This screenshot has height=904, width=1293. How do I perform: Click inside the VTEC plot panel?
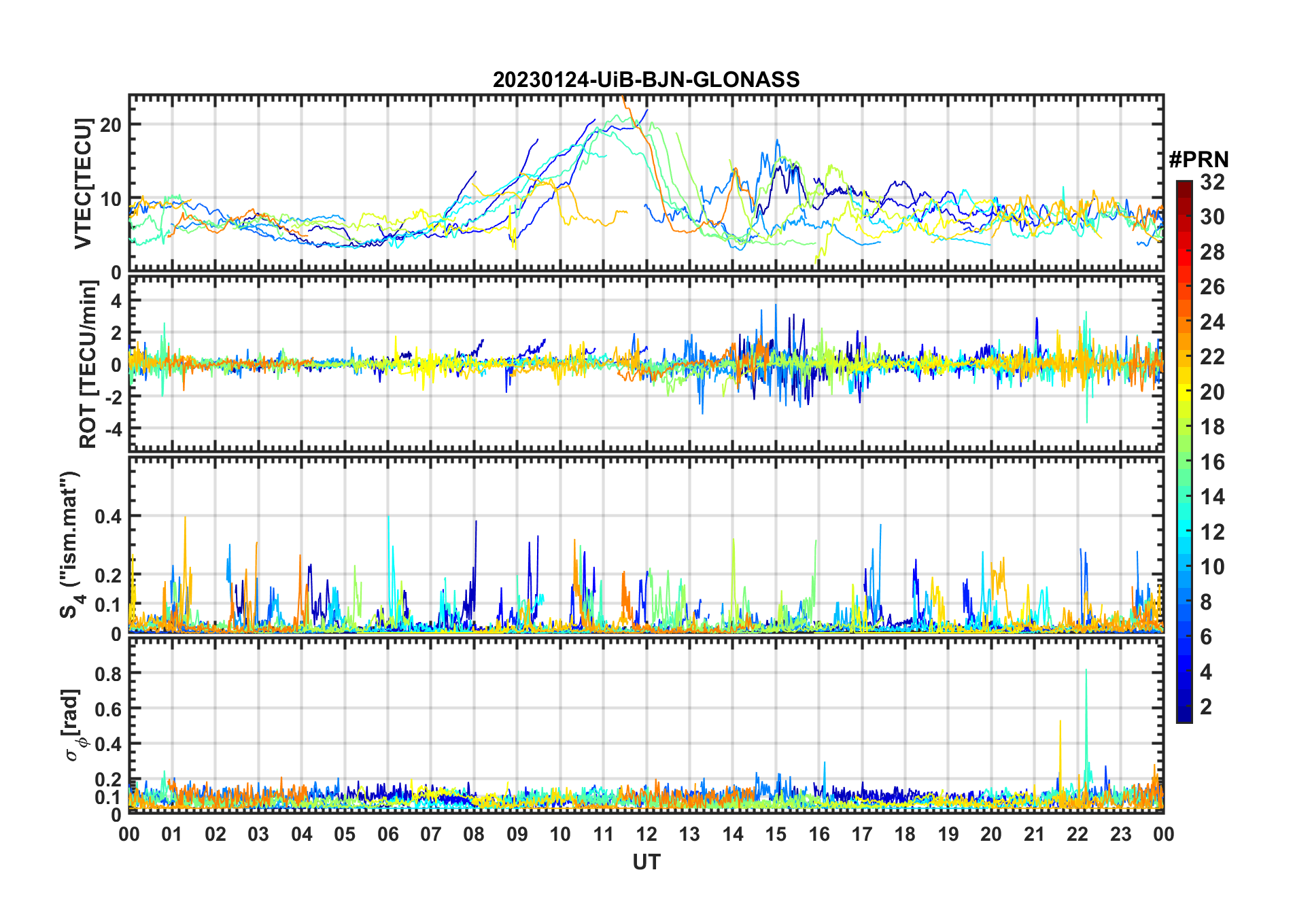(x=646, y=184)
